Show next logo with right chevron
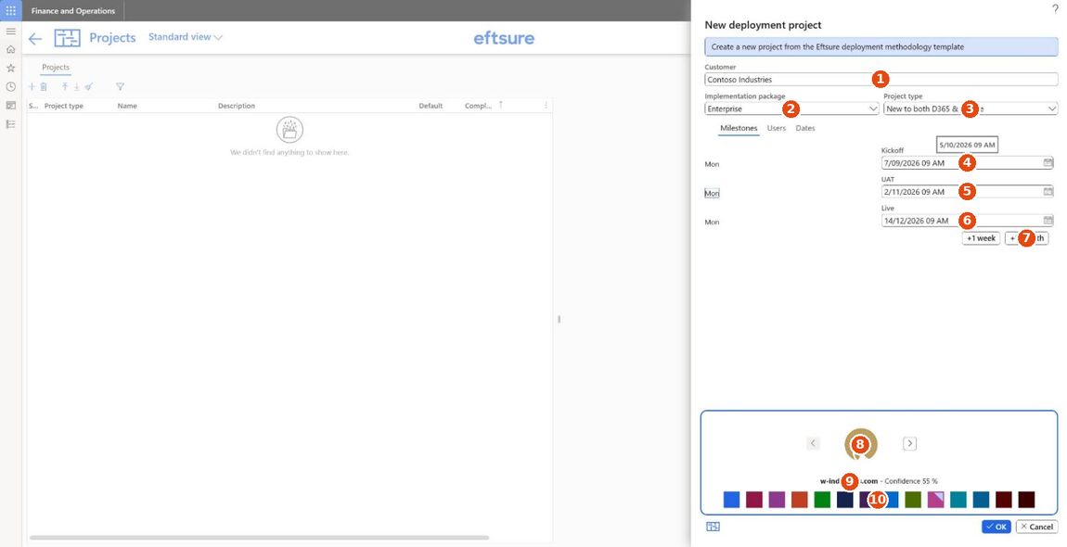The image size is (1067, 547). [x=910, y=443]
